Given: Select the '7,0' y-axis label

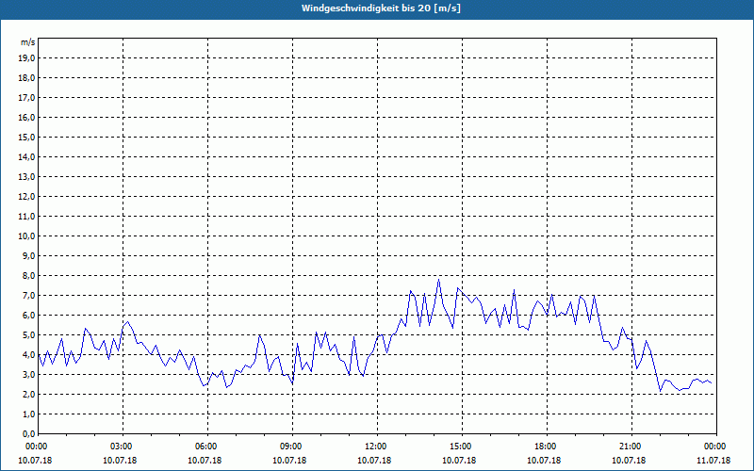Looking at the screenshot, I should [x=28, y=295].
